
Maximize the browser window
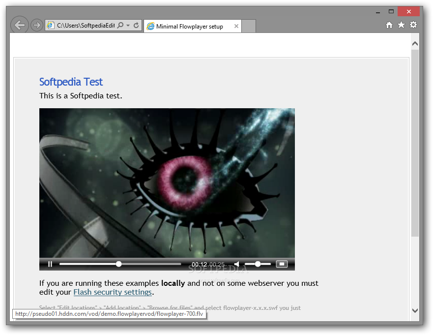point(391,12)
